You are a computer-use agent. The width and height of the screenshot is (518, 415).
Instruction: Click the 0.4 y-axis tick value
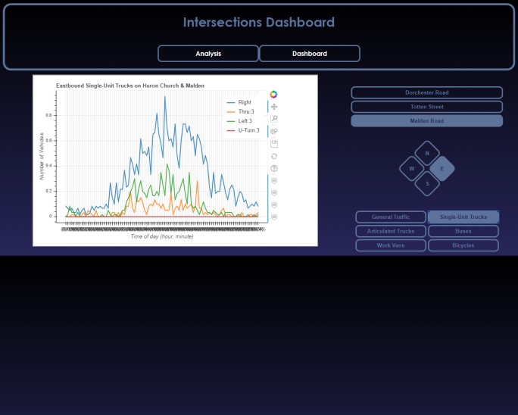(49, 166)
